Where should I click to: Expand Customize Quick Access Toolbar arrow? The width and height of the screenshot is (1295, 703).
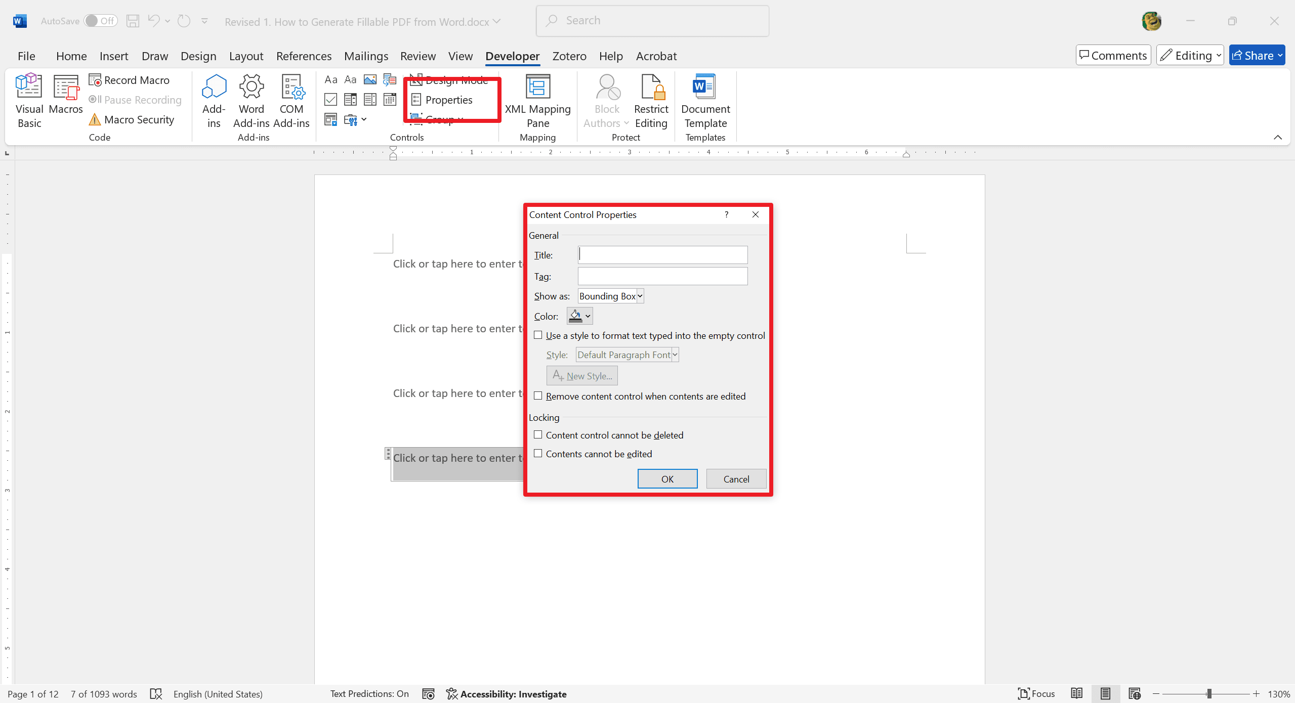pos(204,21)
